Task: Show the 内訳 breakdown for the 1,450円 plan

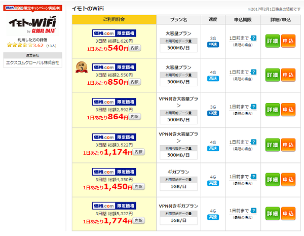Action: point(139,186)
